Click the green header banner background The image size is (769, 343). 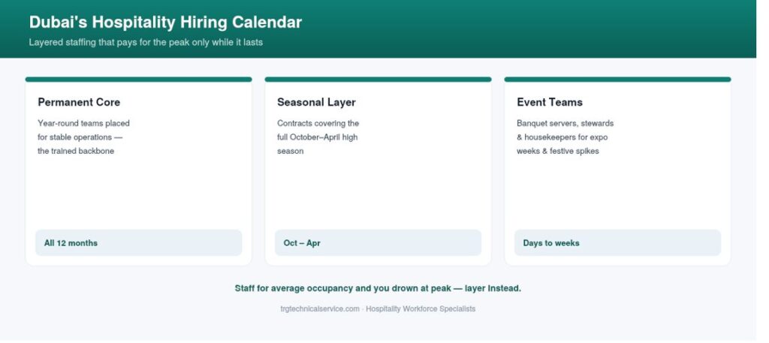pos(539,29)
